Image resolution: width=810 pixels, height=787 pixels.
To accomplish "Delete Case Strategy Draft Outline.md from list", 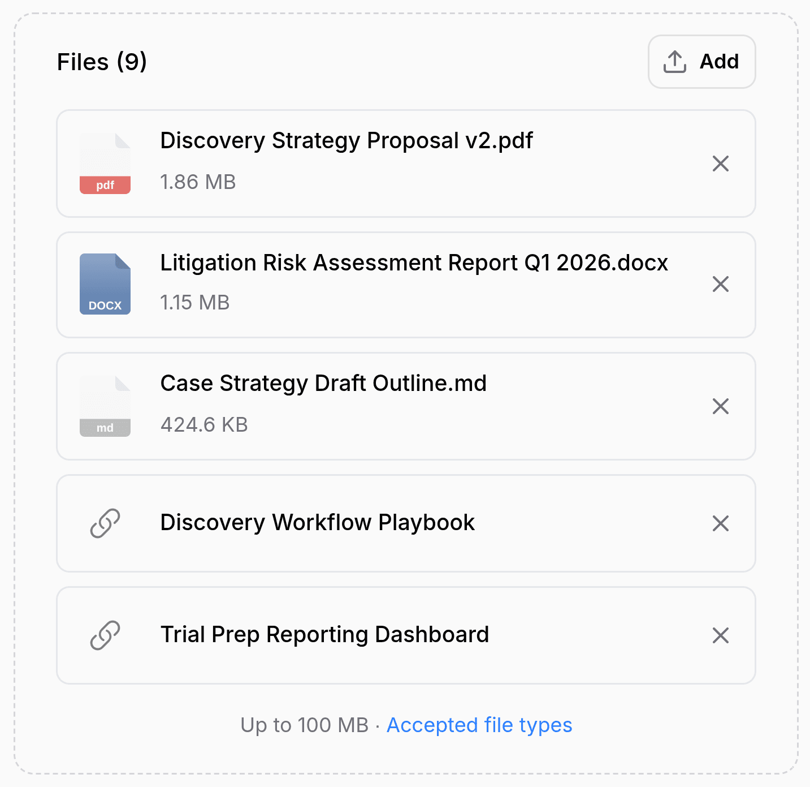I will pos(720,406).
